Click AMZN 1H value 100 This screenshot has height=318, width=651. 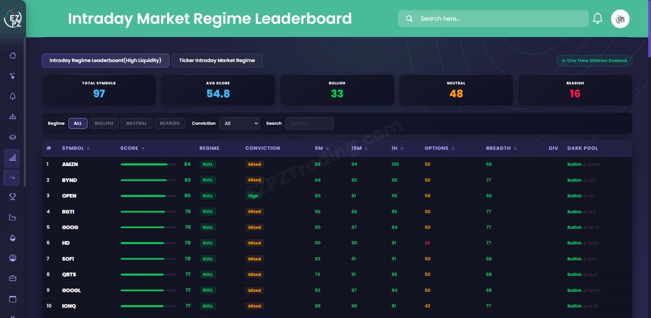click(395, 164)
